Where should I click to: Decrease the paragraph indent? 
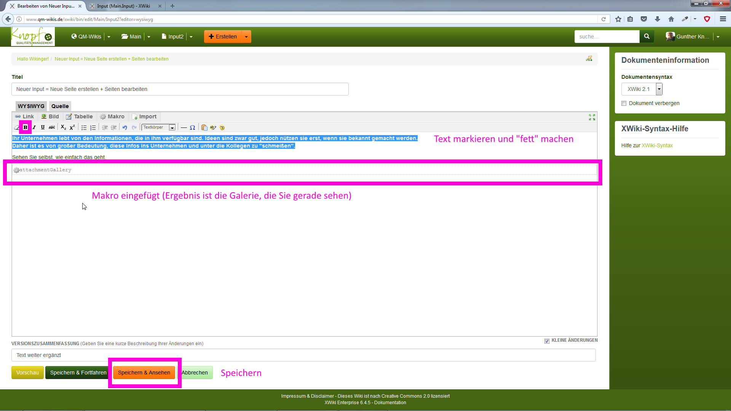pos(105,127)
